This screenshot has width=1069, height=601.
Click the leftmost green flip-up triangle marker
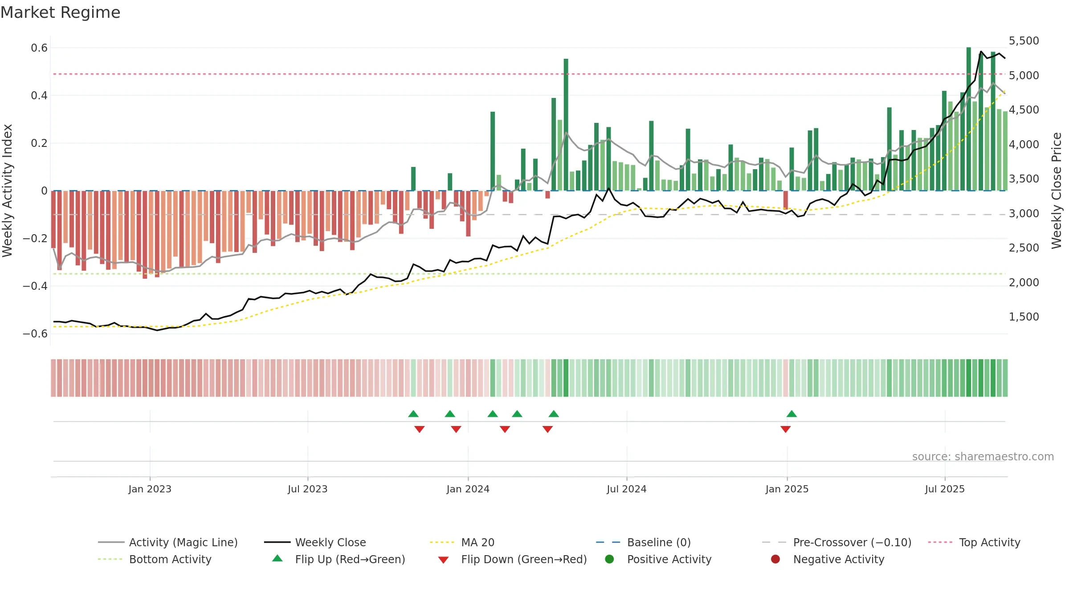click(x=413, y=414)
